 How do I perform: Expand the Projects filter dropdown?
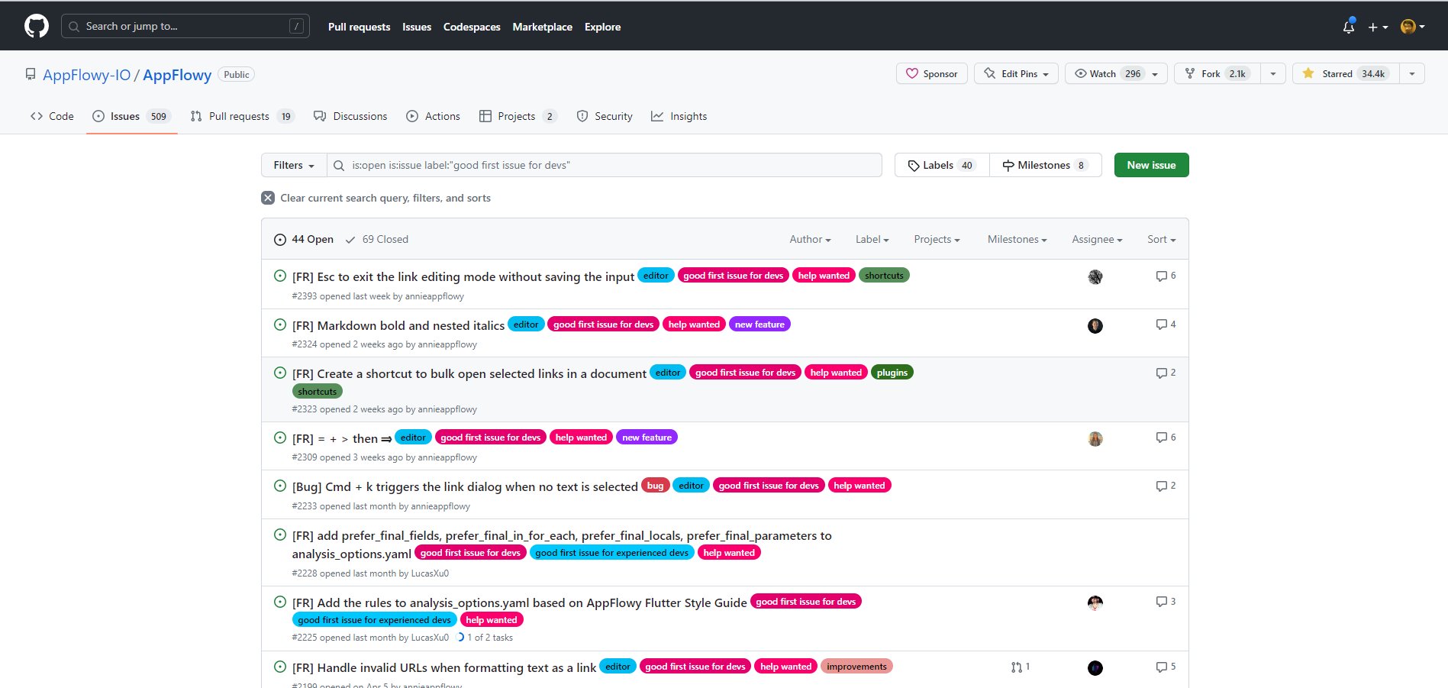(x=937, y=239)
